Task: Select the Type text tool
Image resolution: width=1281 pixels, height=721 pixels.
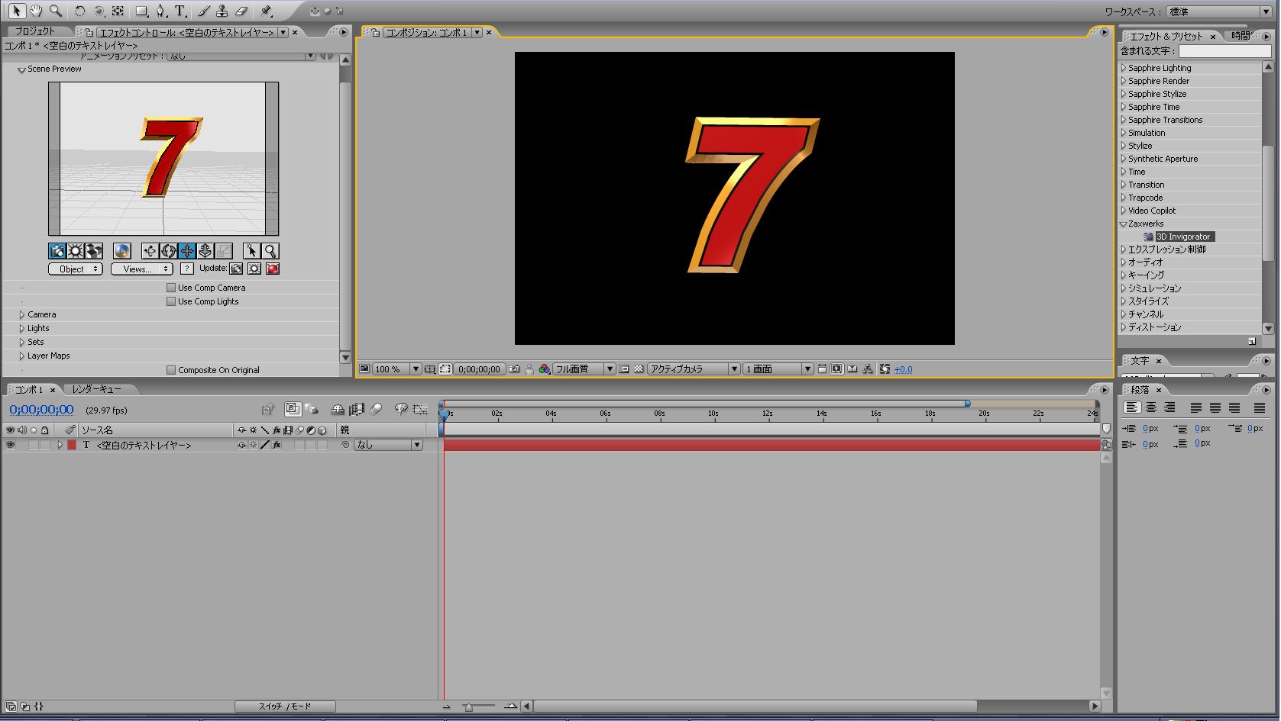Action: click(180, 11)
